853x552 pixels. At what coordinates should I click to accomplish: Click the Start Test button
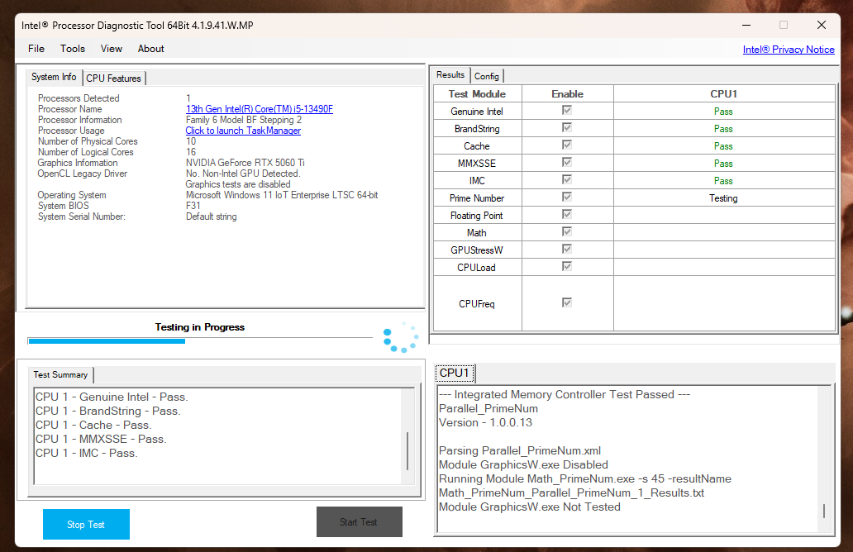(359, 522)
